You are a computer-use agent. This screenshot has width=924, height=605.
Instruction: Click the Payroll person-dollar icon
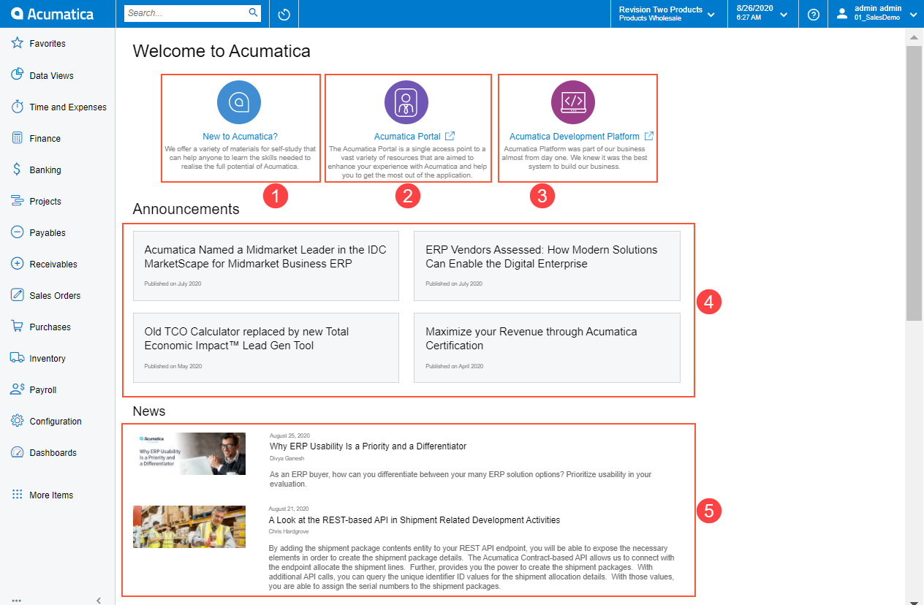click(18, 389)
